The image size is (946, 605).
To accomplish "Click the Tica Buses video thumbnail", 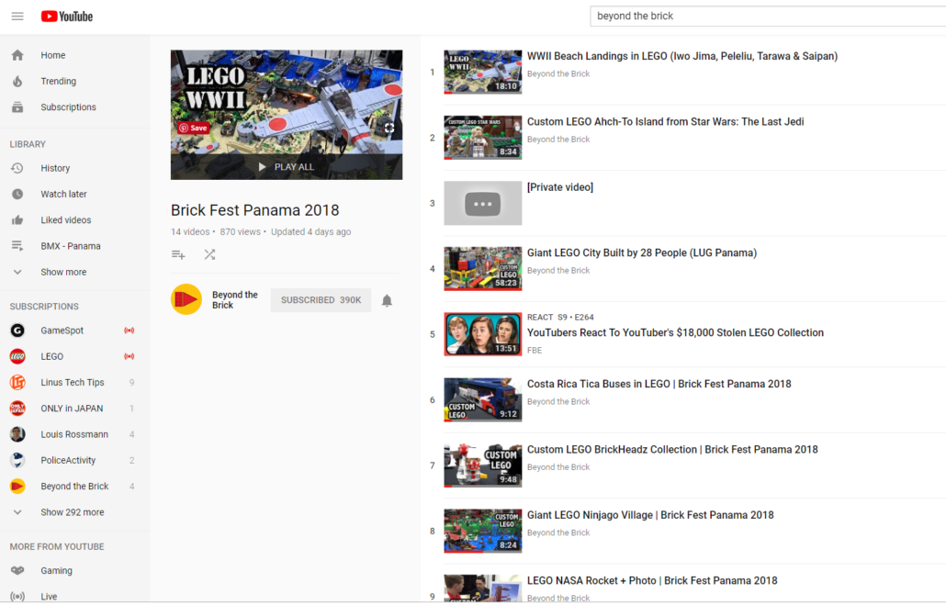I will click(x=483, y=400).
